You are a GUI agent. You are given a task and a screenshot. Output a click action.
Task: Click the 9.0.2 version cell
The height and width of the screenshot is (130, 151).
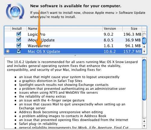tap(108, 35)
